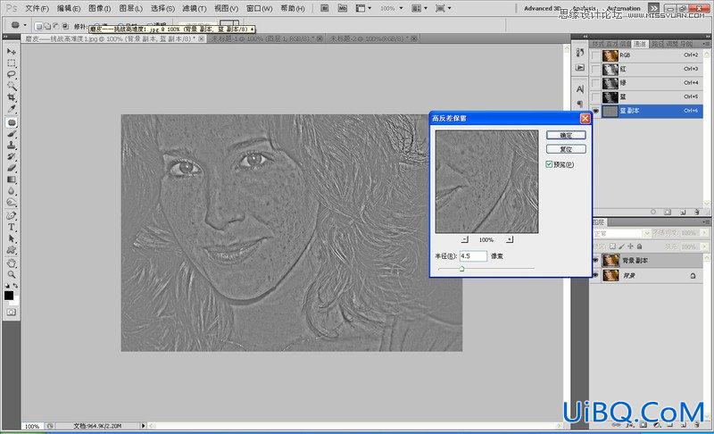Open the Arrange Documents dropdown
This screenshot has height=434, width=714.
coord(419,8)
